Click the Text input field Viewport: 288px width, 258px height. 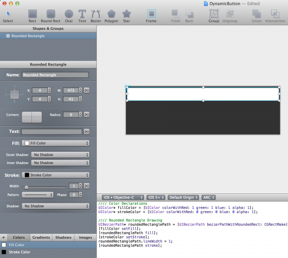52,132
